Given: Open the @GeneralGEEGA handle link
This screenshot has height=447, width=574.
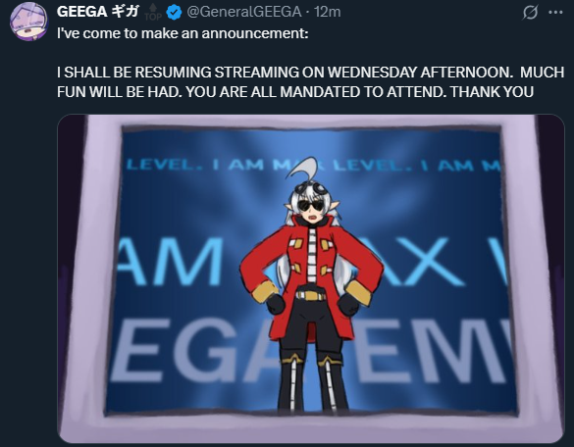Looking at the screenshot, I should point(244,12).
